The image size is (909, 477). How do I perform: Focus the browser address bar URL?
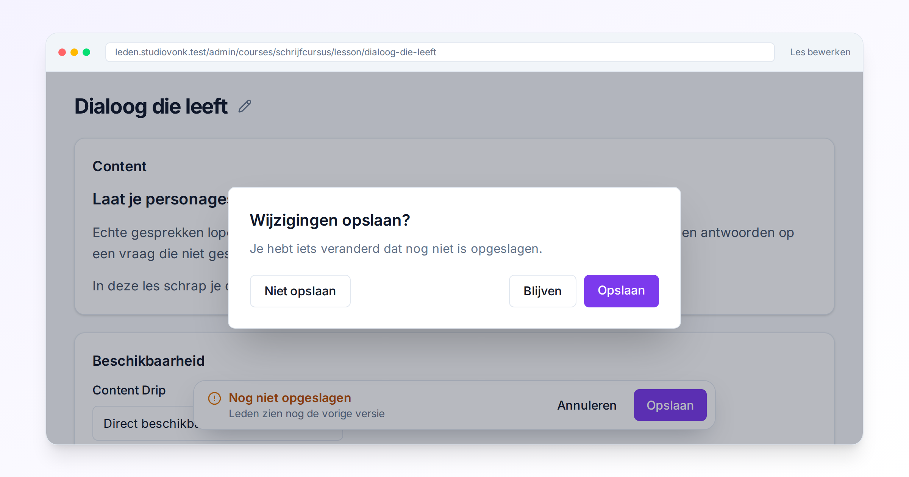point(440,52)
